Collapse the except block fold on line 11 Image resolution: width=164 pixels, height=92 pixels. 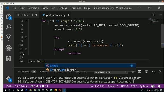(26, 49)
